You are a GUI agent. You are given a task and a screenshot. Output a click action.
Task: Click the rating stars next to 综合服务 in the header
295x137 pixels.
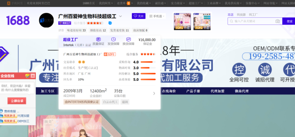point(95,23)
